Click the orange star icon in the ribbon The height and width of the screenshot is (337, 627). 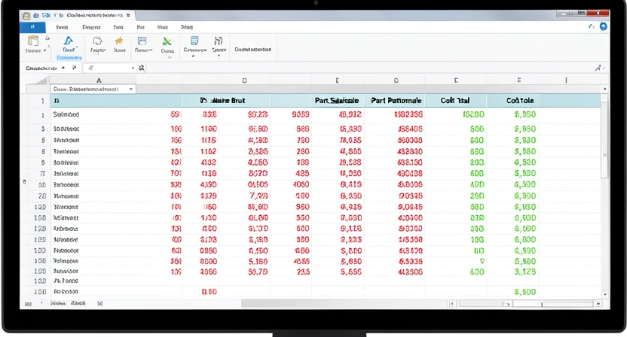tap(119, 41)
